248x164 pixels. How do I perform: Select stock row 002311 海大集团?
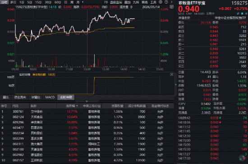[87, 144]
